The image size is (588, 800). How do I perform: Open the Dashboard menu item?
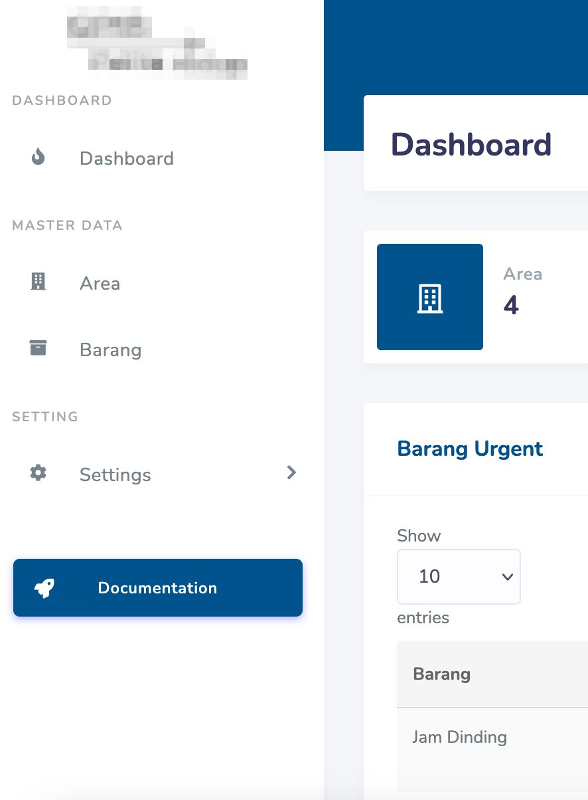point(126,158)
